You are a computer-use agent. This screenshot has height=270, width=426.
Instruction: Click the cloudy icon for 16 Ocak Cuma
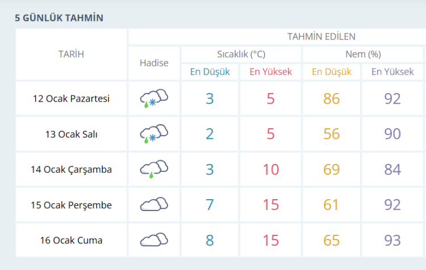154,239
